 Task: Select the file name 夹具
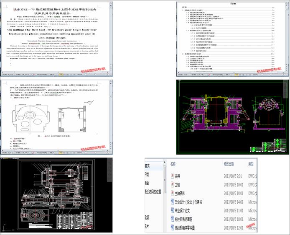[177, 176]
